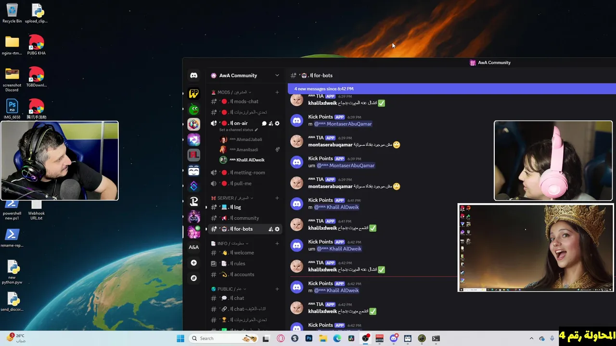Click Kick Points name at 6:41 PM

point(321,200)
